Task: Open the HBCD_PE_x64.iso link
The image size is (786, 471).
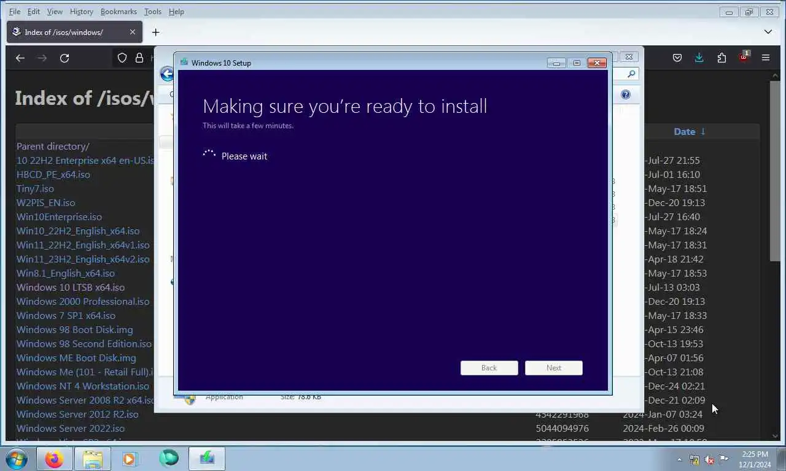Action: click(x=53, y=174)
